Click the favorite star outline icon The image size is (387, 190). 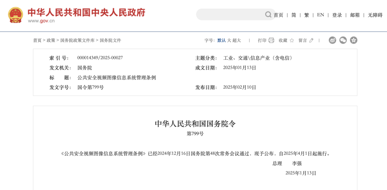coord(292,40)
